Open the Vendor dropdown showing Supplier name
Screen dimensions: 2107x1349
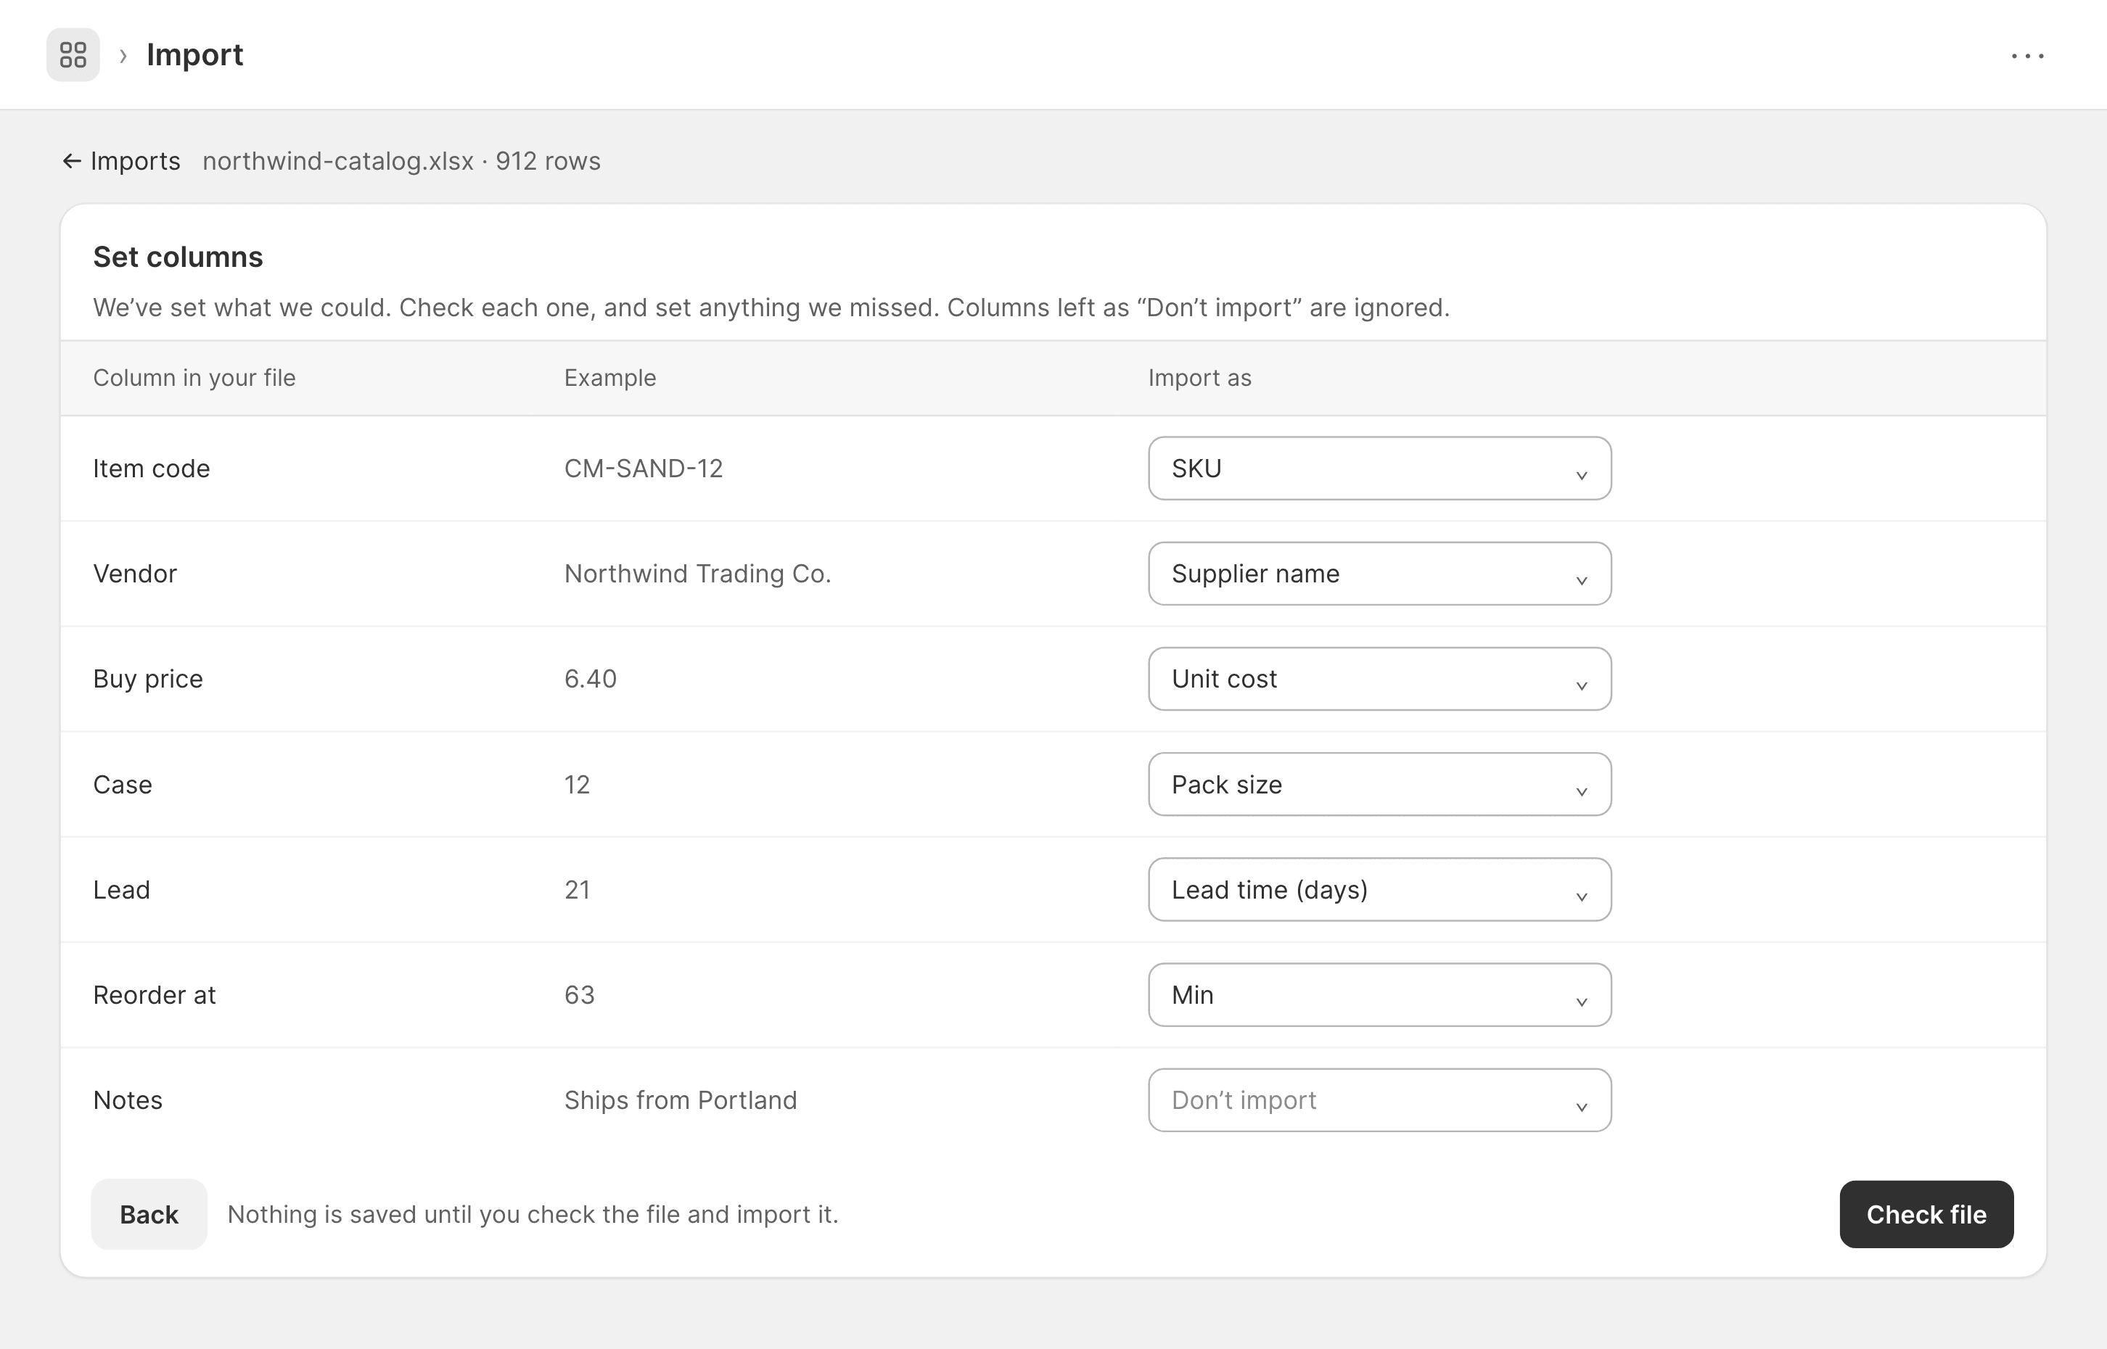[1379, 574]
